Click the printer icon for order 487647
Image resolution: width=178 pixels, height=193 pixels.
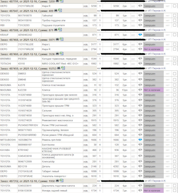pyautogui.click(x=56, y=10)
